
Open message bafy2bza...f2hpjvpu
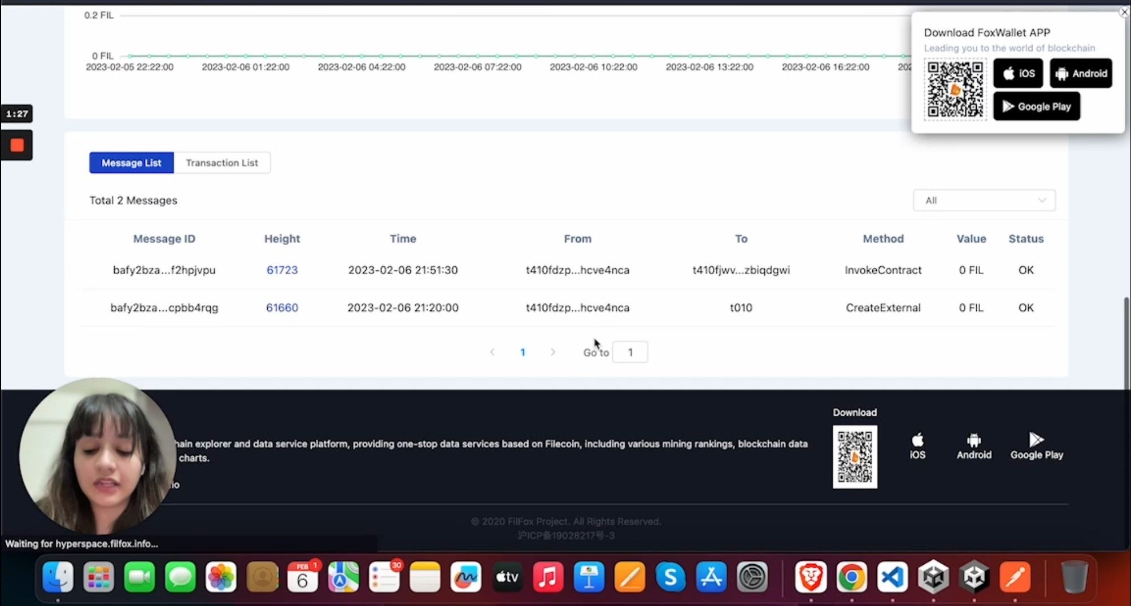coord(164,270)
